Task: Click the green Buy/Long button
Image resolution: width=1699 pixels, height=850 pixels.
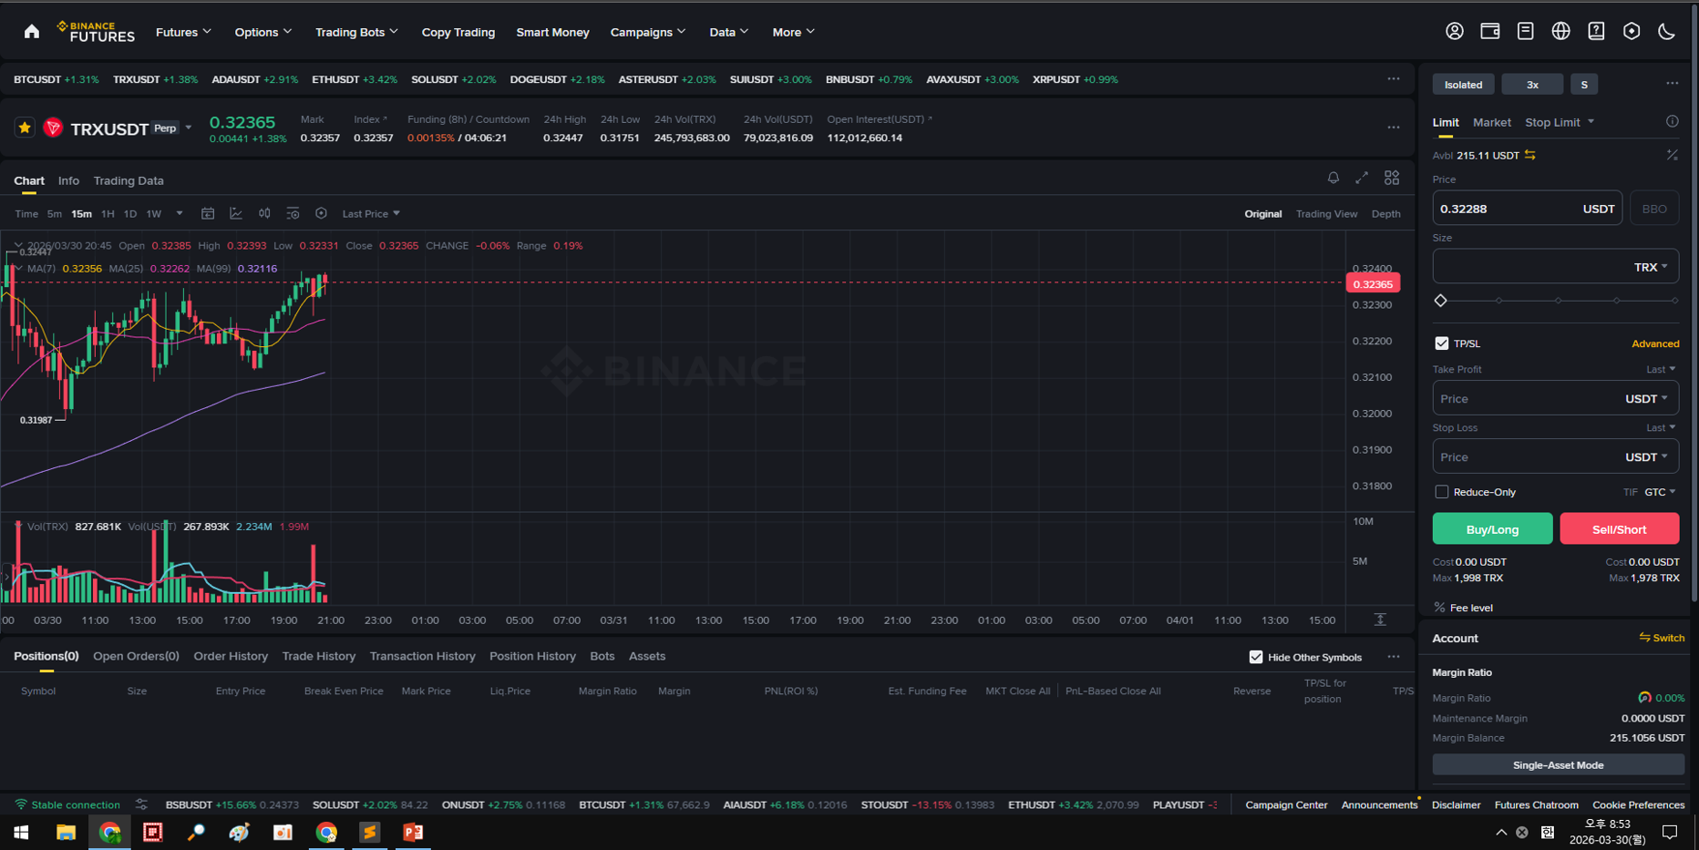Action: point(1492,528)
